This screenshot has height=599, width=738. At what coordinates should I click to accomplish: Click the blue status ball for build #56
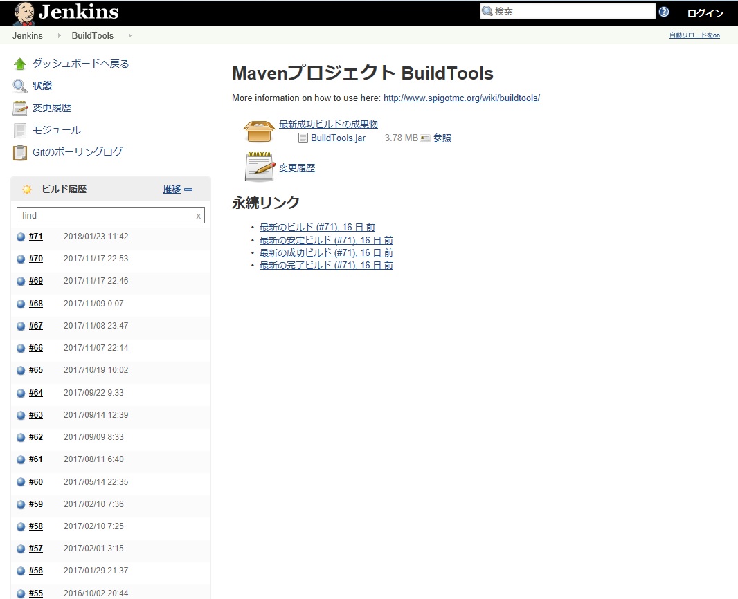click(21, 571)
